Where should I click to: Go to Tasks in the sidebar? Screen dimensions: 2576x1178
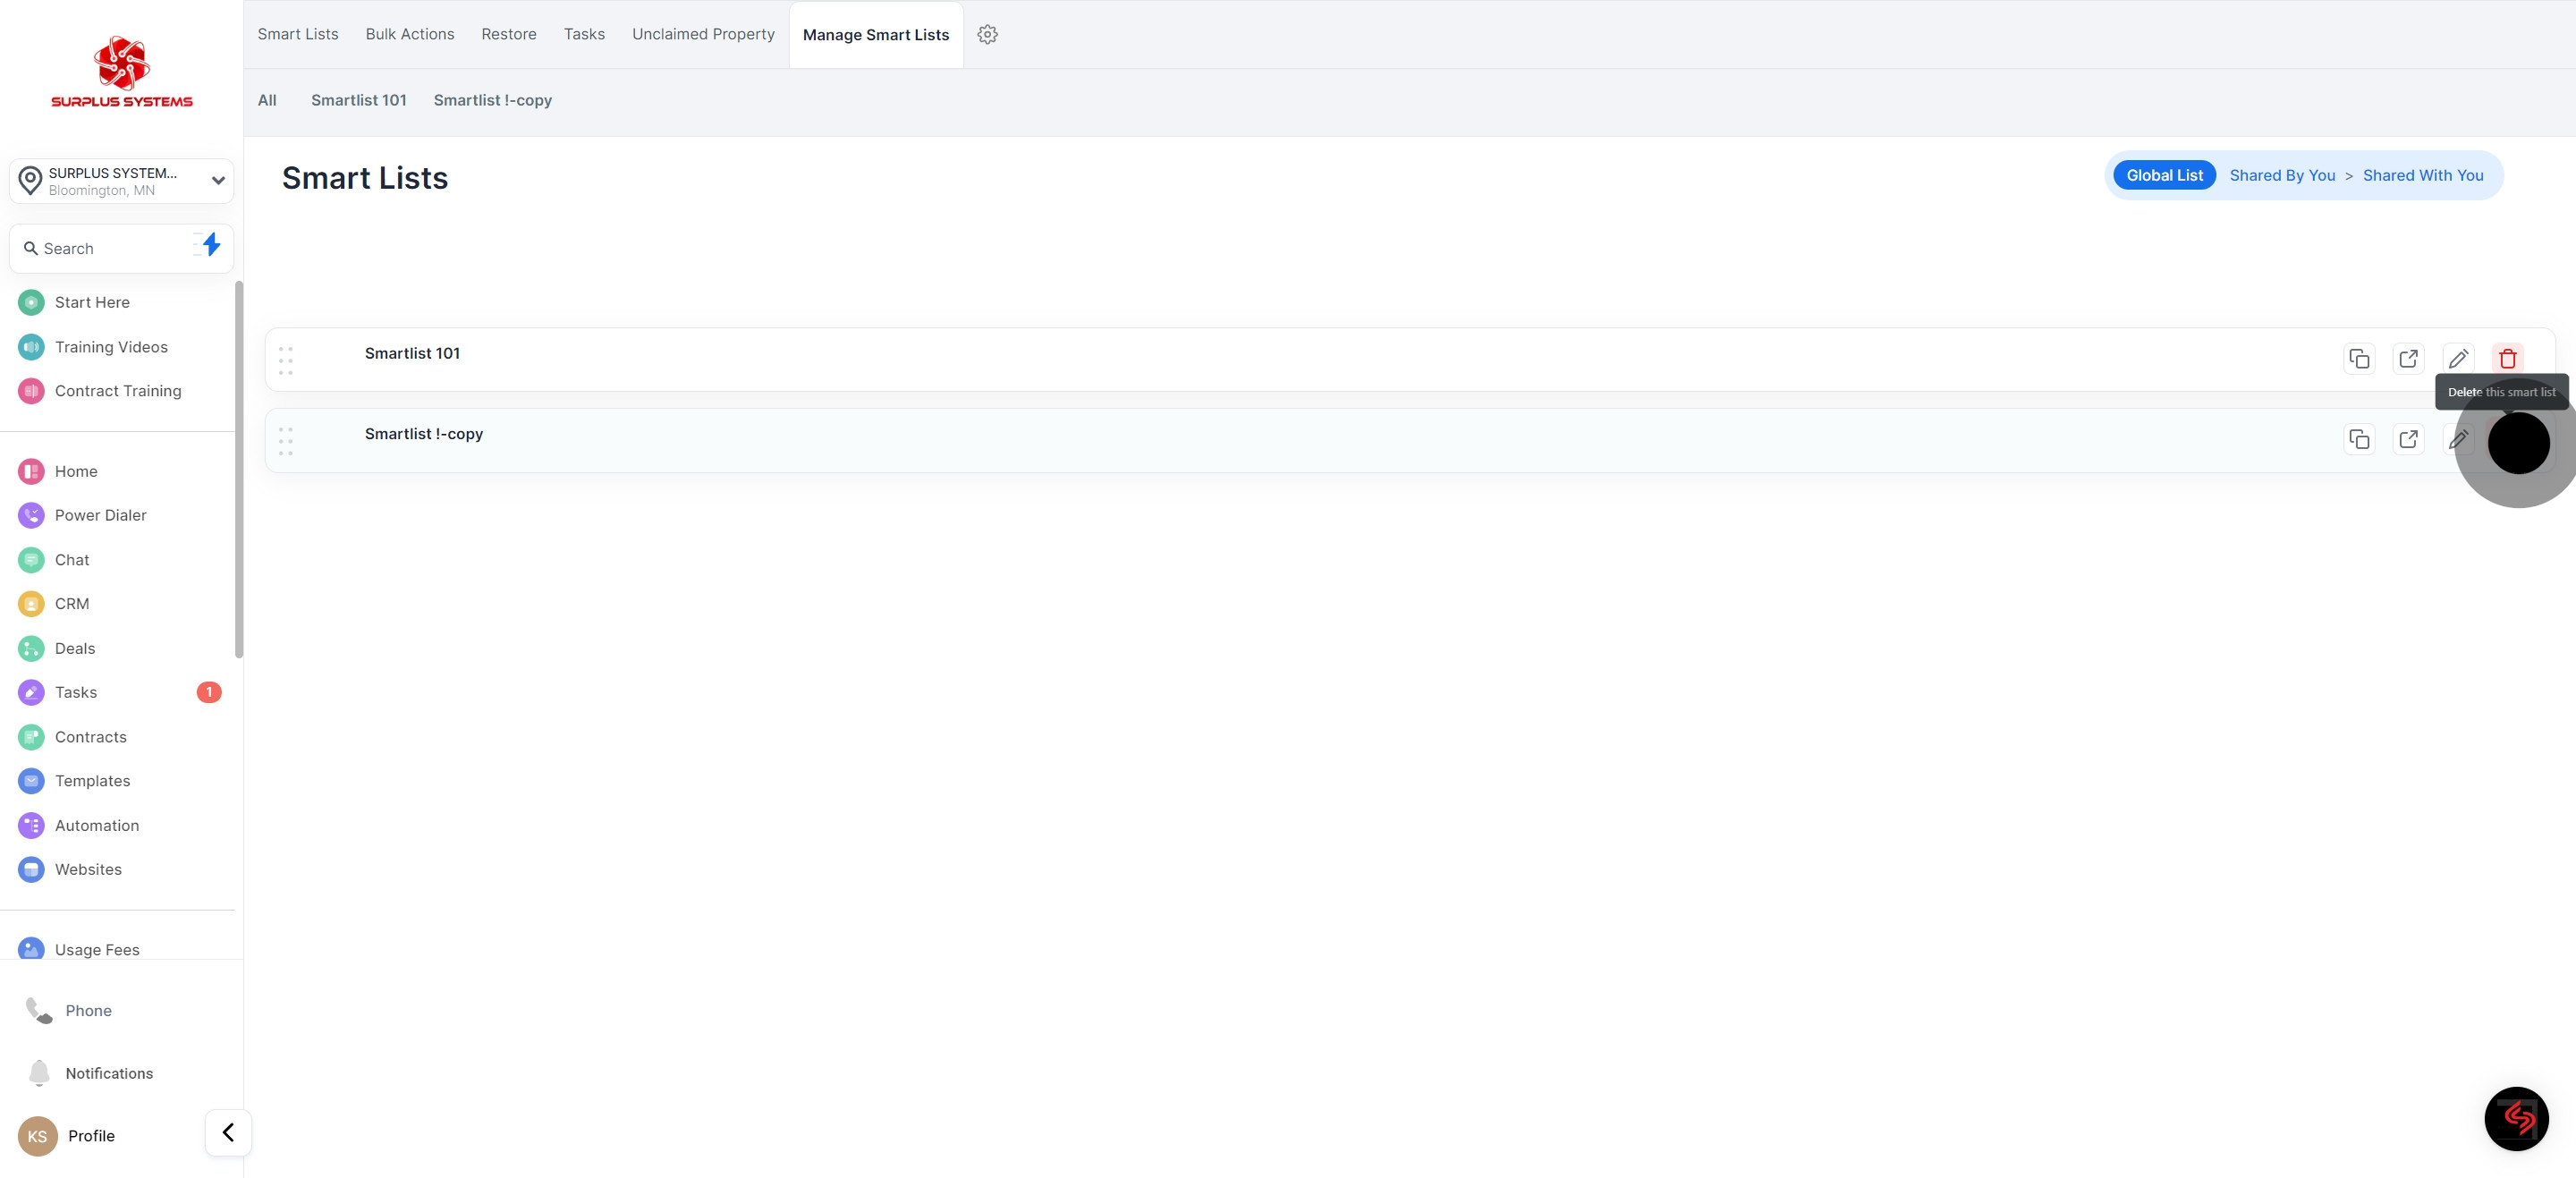(x=76, y=692)
